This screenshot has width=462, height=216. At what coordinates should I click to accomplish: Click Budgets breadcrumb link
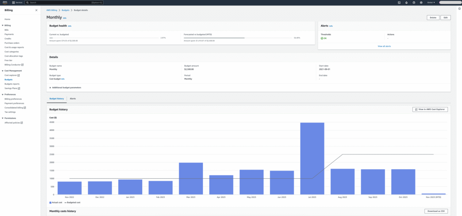tap(65, 10)
